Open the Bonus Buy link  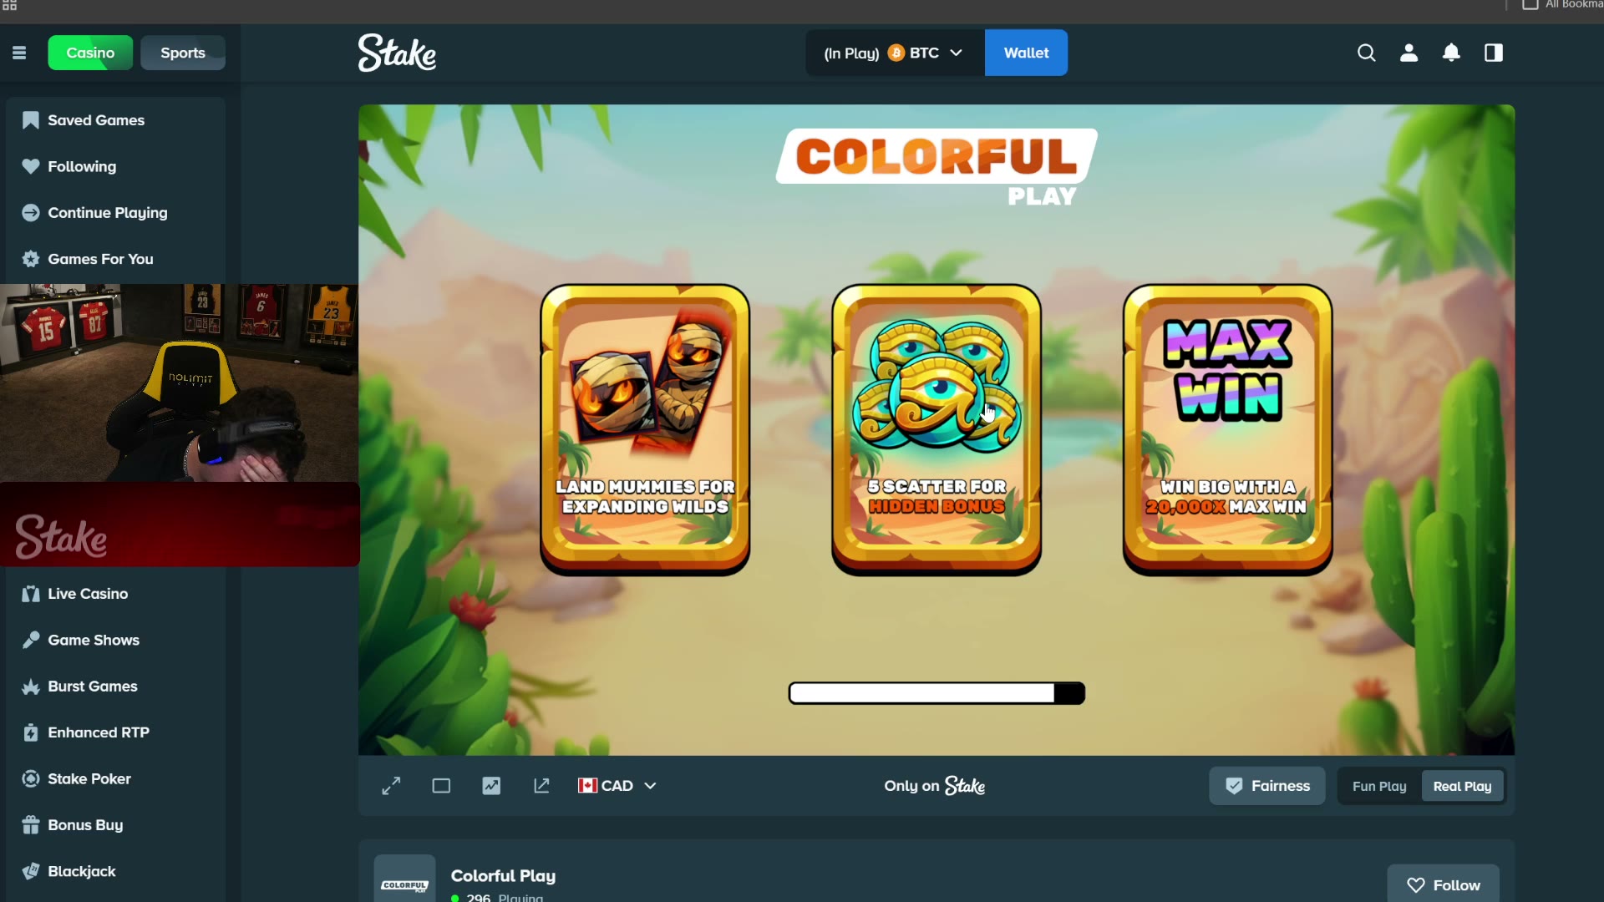tap(115, 825)
